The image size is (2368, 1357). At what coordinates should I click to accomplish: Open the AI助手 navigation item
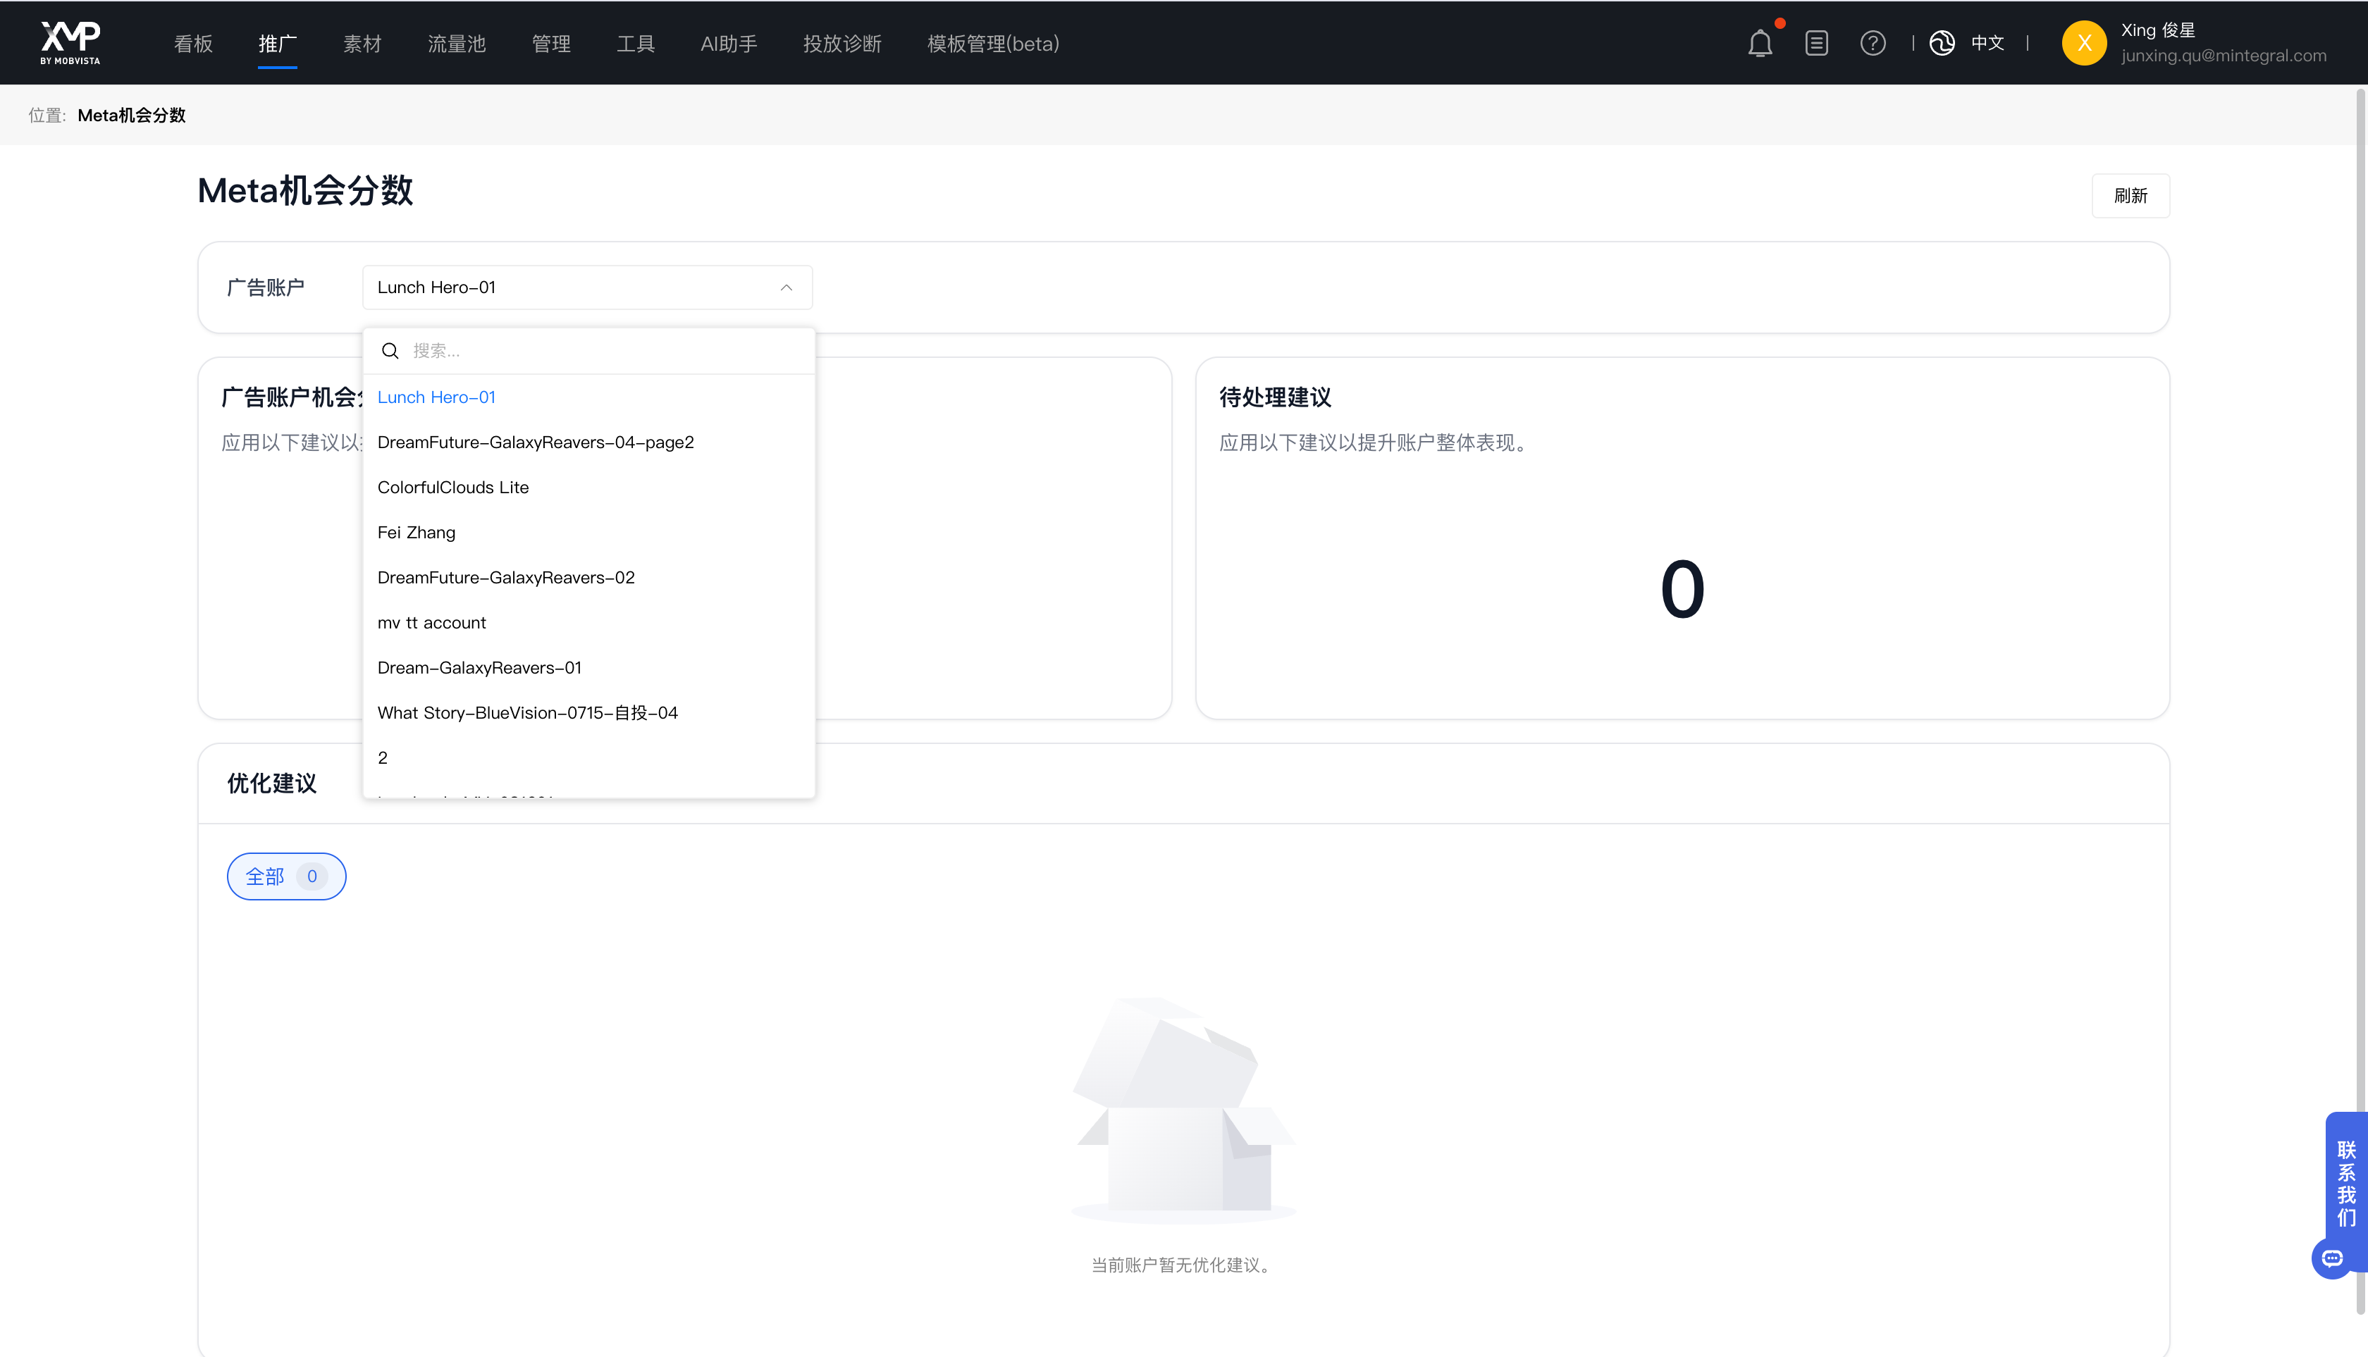point(728,43)
